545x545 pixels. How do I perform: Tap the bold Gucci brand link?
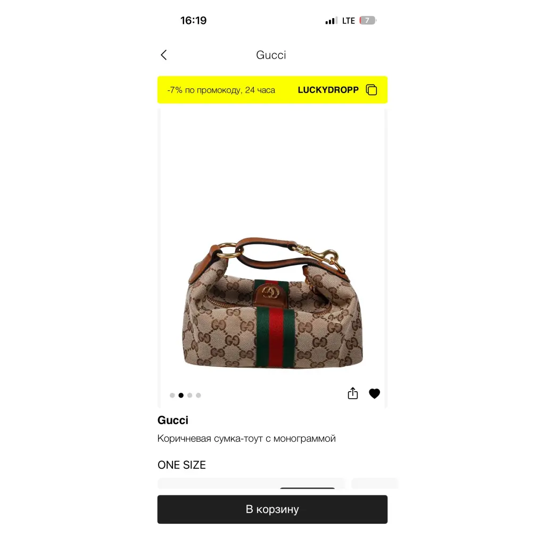point(173,420)
